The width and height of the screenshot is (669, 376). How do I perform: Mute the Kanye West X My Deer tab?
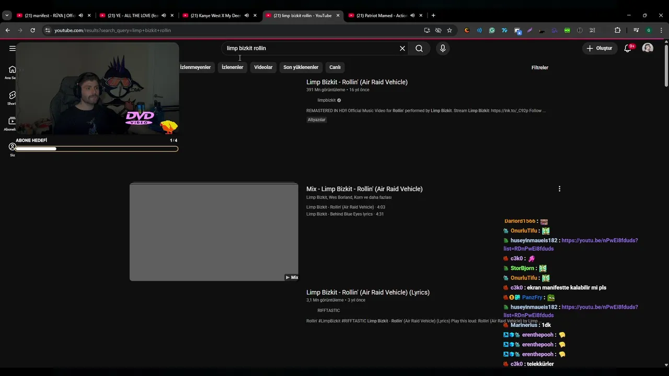click(247, 15)
